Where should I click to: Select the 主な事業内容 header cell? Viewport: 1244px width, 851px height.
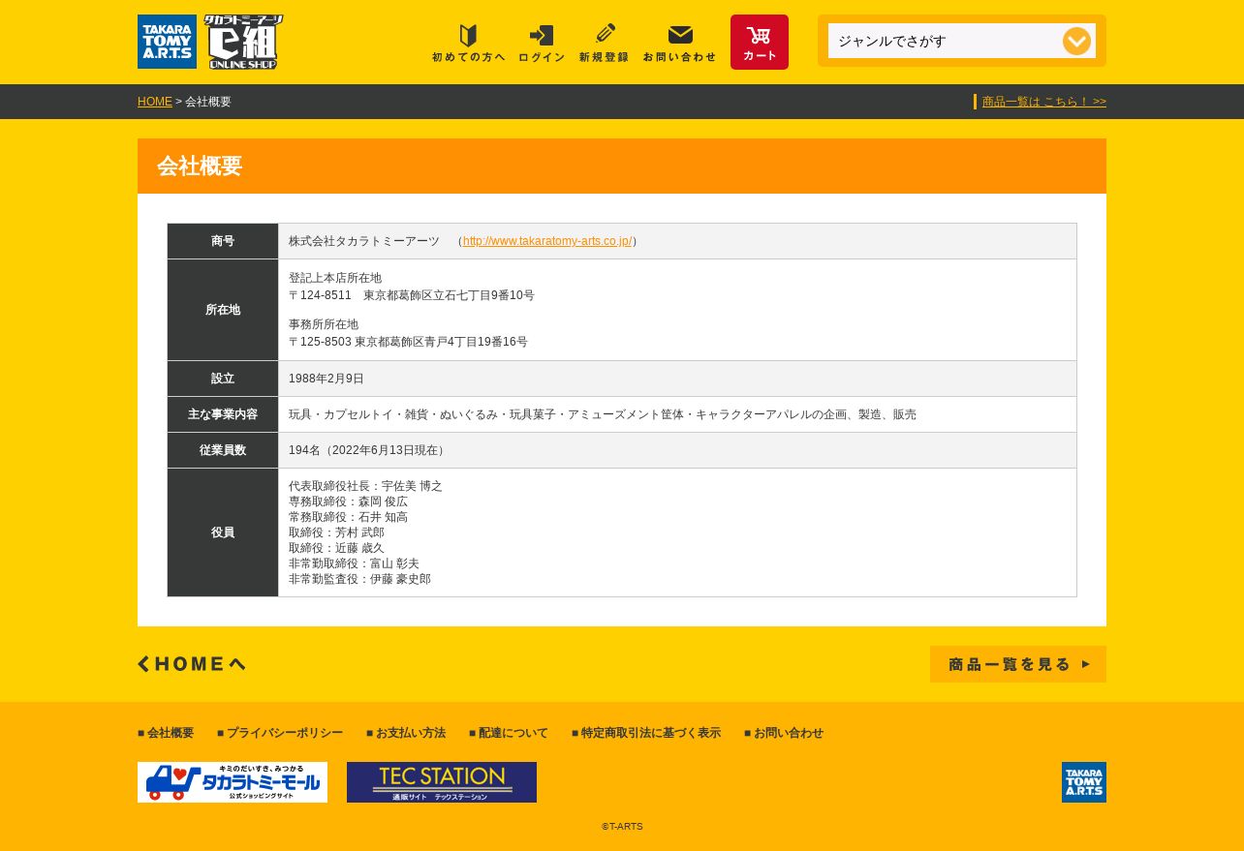pos(223,414)
